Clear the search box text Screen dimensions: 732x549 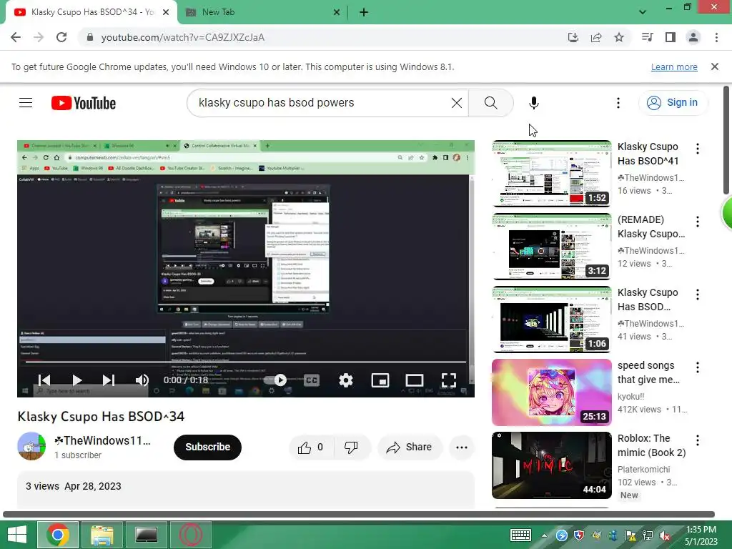tap(457, 103)
